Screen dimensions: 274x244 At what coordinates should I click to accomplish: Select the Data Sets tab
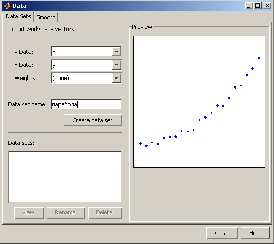[18, 16]
